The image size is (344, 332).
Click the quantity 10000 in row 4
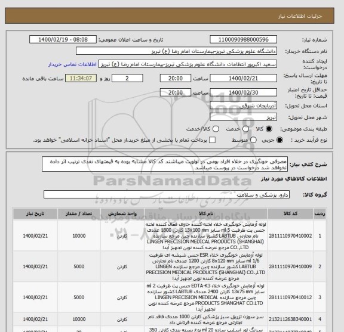pos(79,319)
